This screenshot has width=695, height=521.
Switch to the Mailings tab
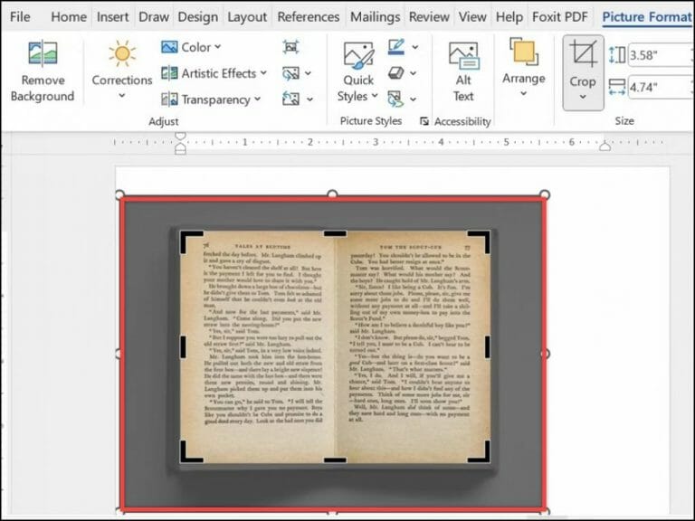(375, 17)
